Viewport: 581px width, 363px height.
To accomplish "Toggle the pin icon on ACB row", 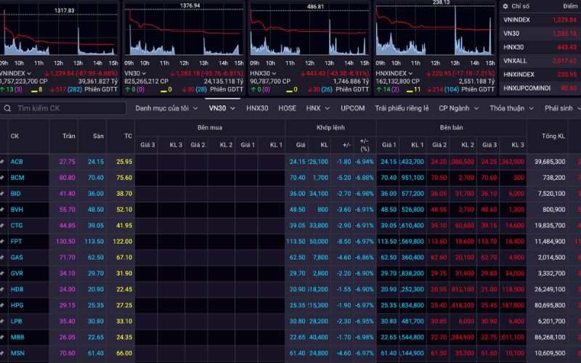I will 2,161.
